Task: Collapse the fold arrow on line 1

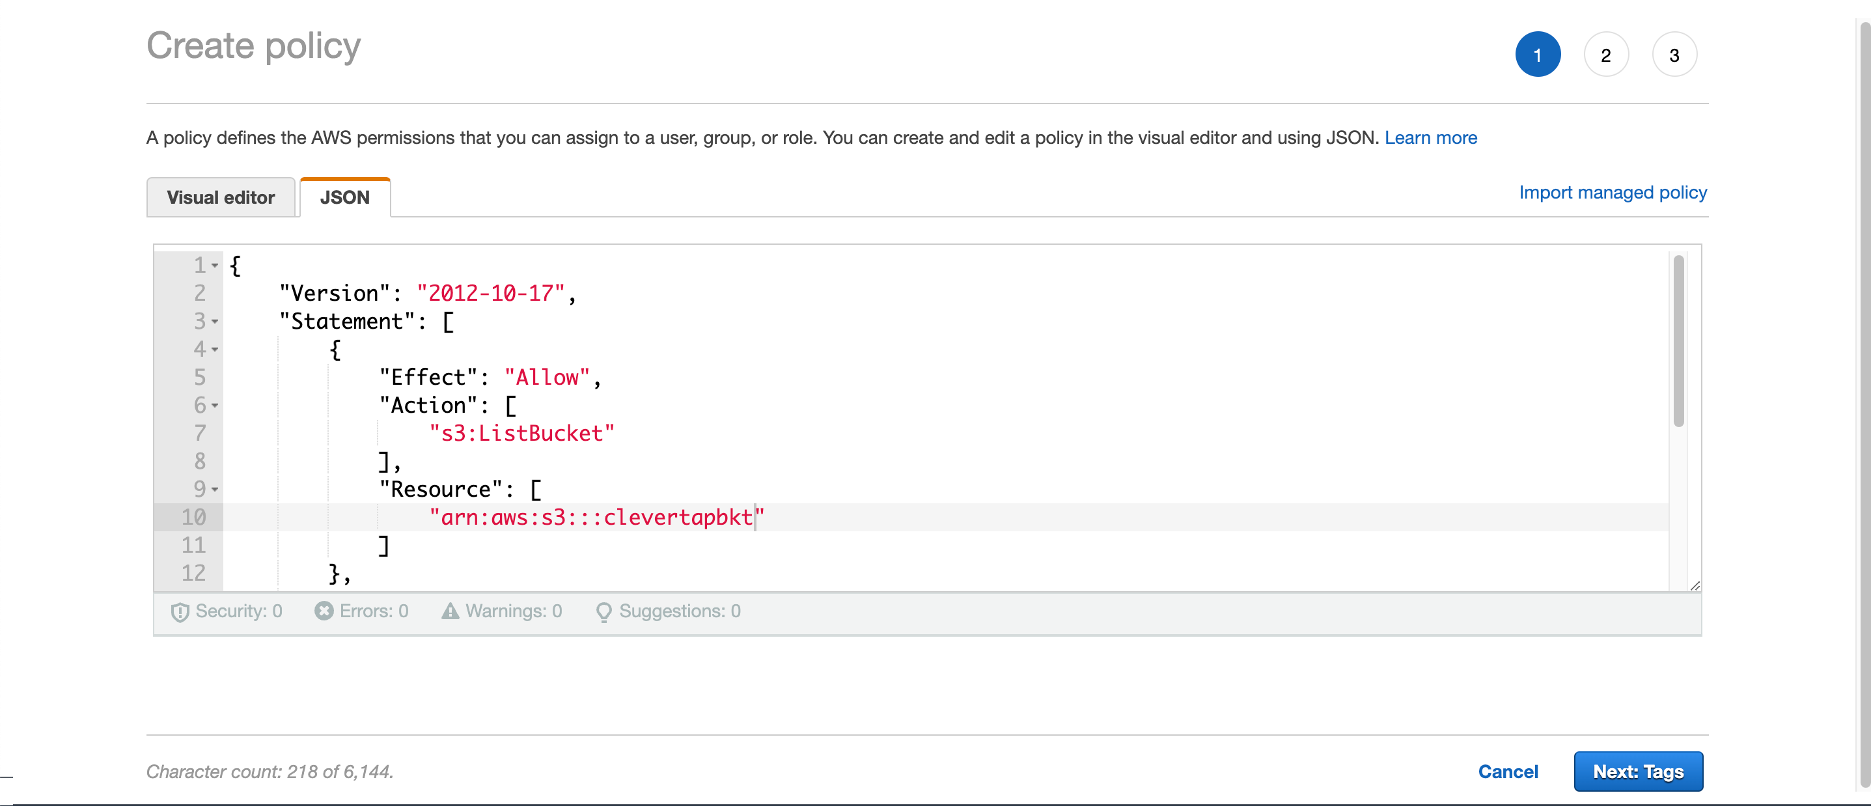Action: (x=215, y=266)
